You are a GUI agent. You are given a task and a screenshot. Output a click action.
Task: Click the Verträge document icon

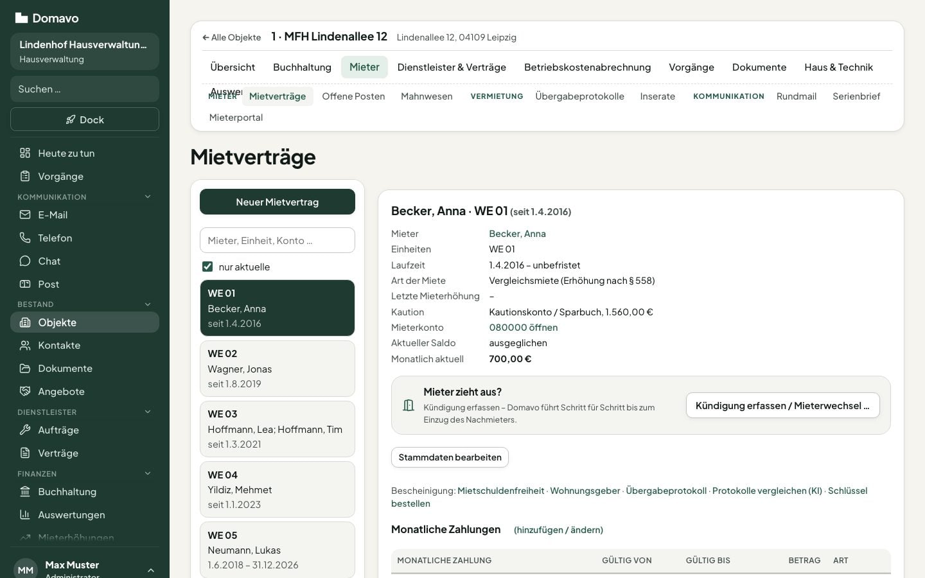(x=25, y=453)
